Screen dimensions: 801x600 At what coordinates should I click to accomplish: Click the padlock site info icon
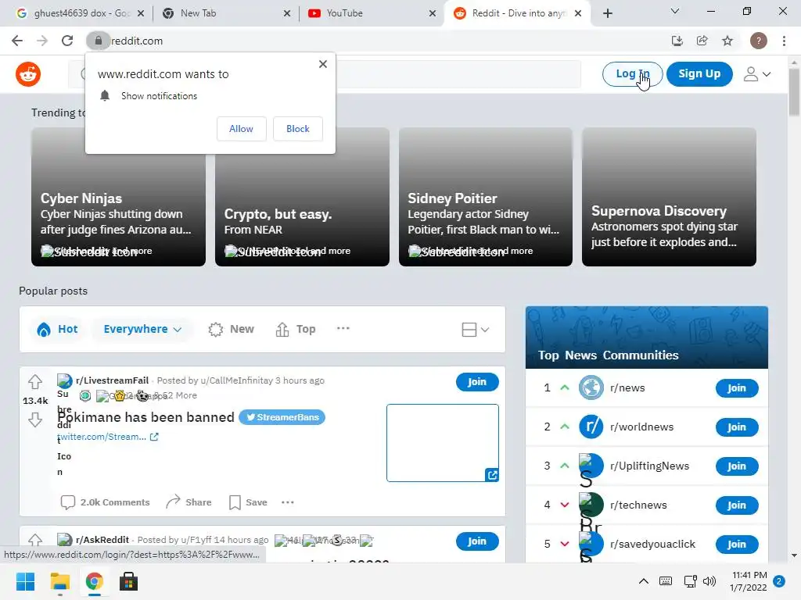tap(98, 41)
